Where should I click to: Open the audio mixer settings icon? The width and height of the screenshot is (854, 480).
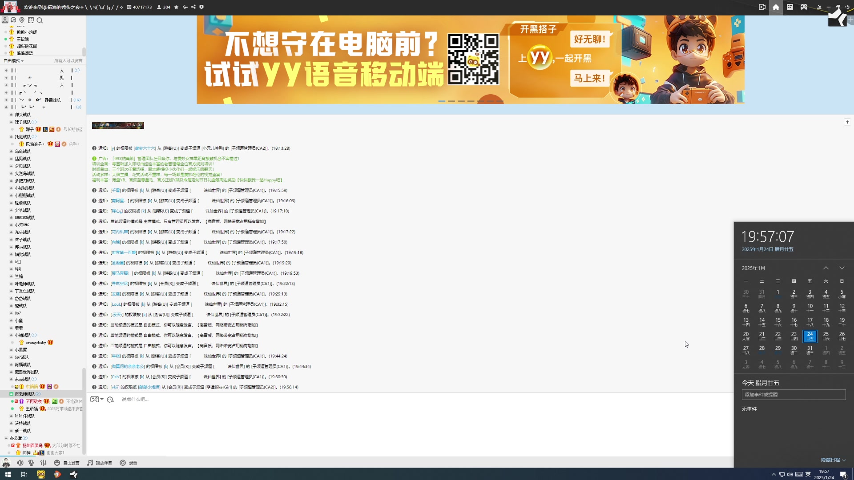[x=43, y=463]
